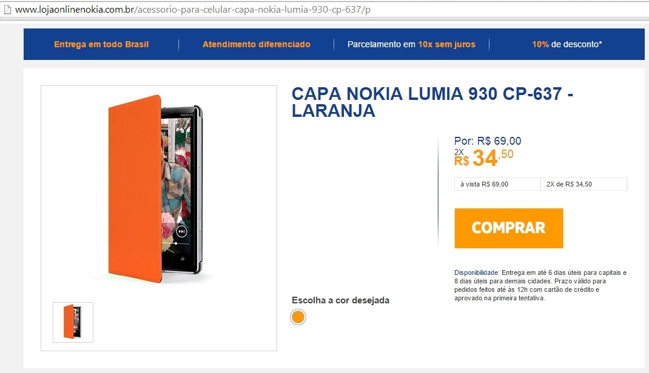Click the Por: R$ 69,00 price text
This screenshot has width=649, height=373.
click(x=488, y=141)
